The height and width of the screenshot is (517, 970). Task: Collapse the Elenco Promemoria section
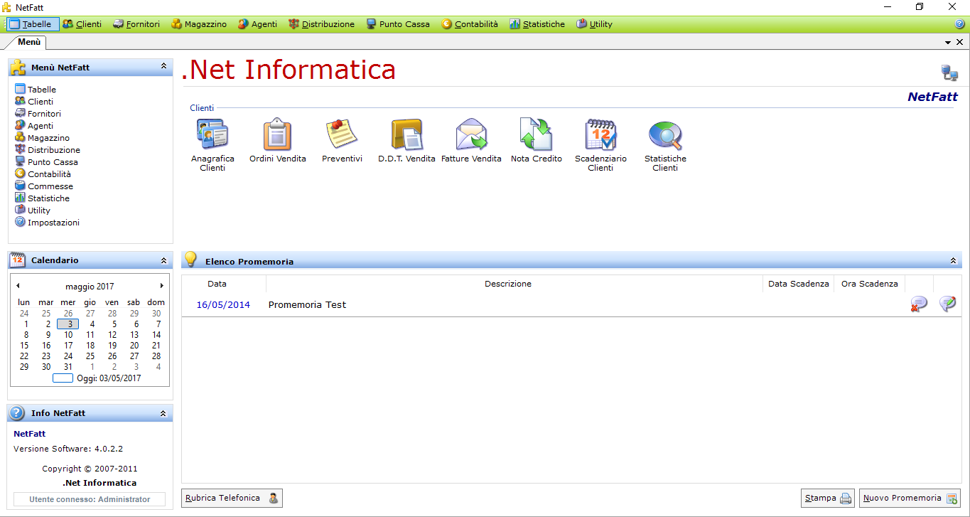(x=953, y=261)
